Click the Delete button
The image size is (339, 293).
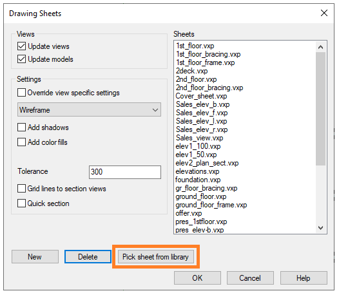pos(88,257)
